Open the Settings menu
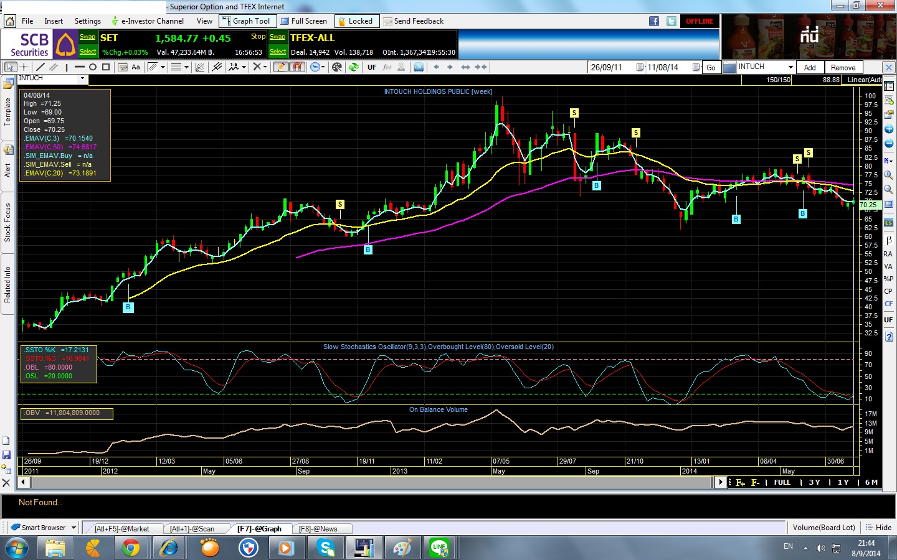Viewport: 897px width, 560px height. pyautogui.click(x=87, y=21)
